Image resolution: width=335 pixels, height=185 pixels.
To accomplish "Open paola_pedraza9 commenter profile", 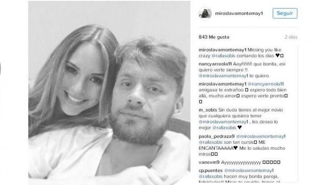I will pos(216,137).
